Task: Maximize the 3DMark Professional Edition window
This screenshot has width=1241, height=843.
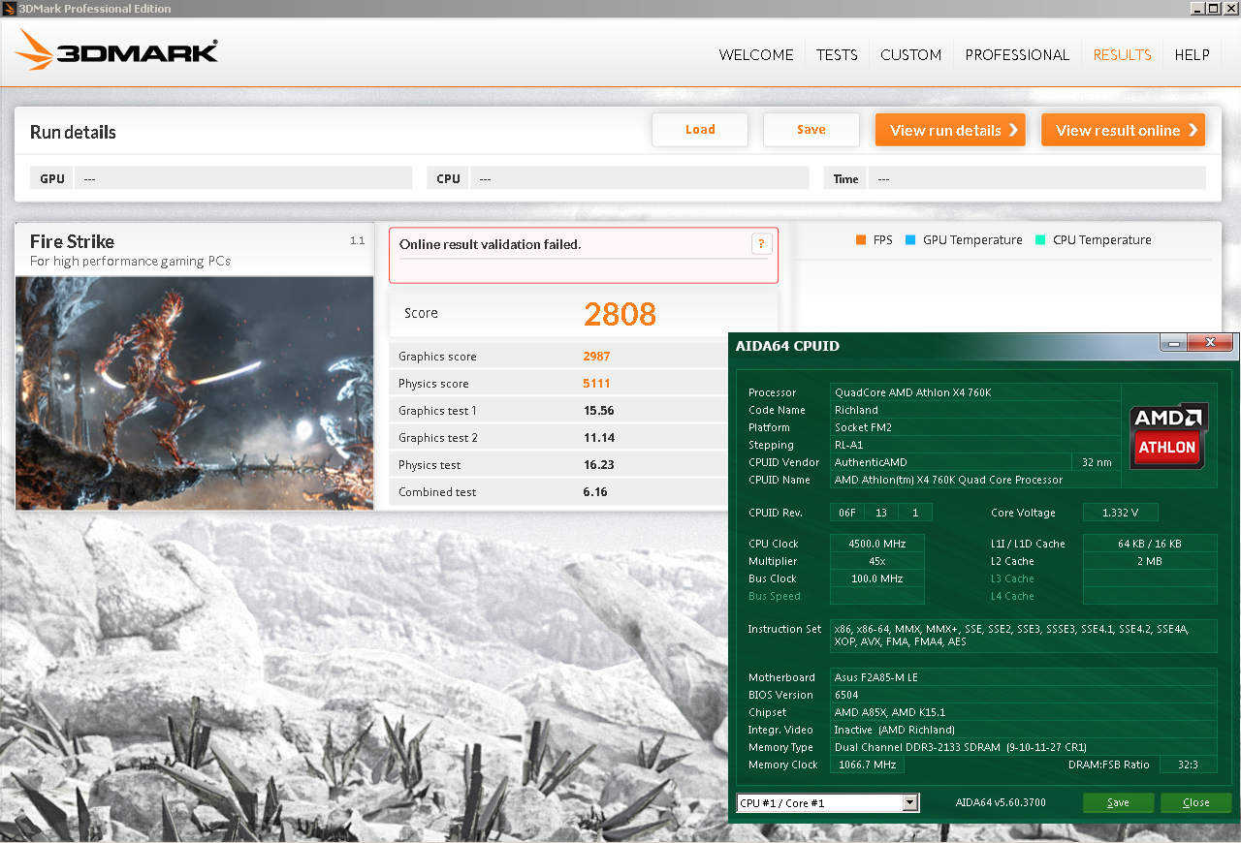Action: [x=1214, y=8]
